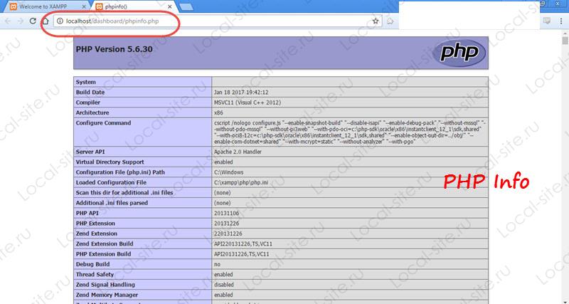
Task: Click Scan this dir for additional .ini files
Action: coord(124,192)
